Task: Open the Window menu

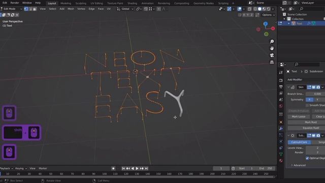Action: 27,3
